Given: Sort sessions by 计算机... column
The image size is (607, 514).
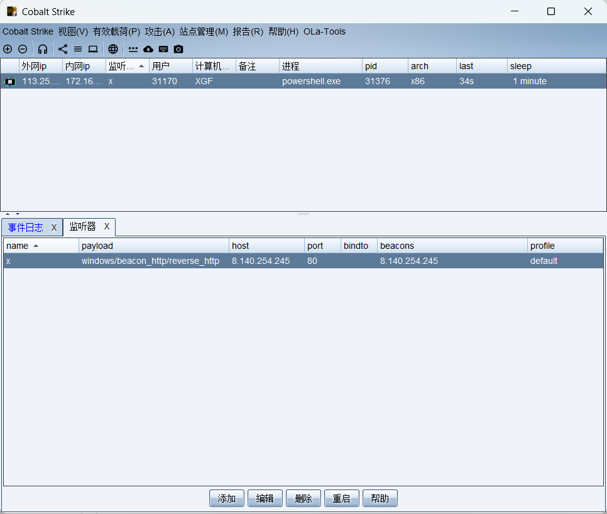Looking at the screenshot, I should (x=214, y=66).
